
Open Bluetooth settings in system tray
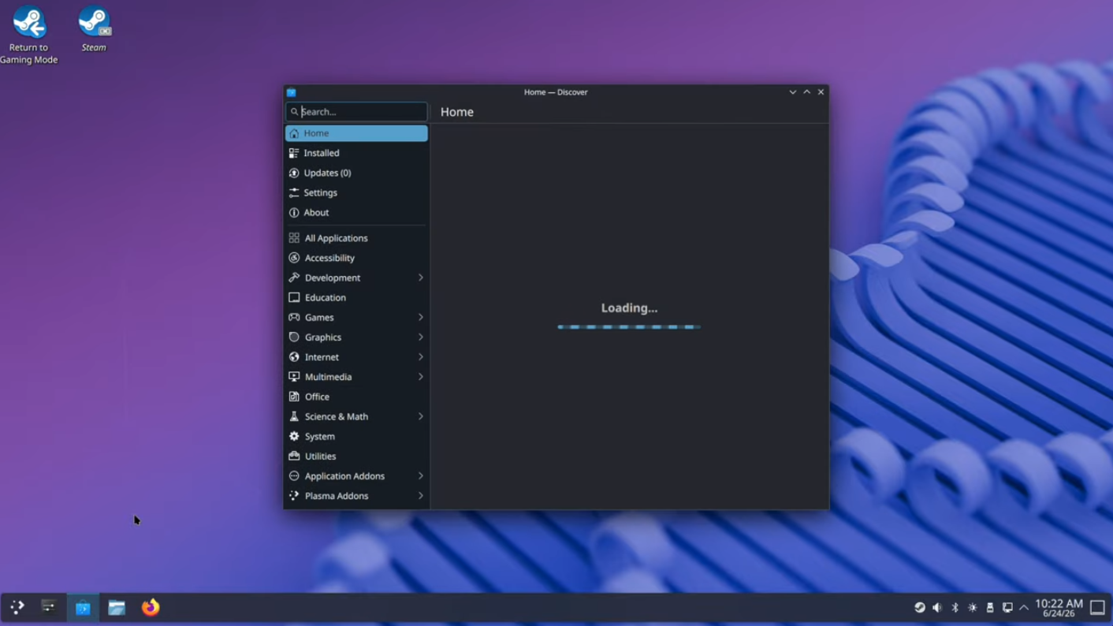pyautogui.click(x=955, y=608)
